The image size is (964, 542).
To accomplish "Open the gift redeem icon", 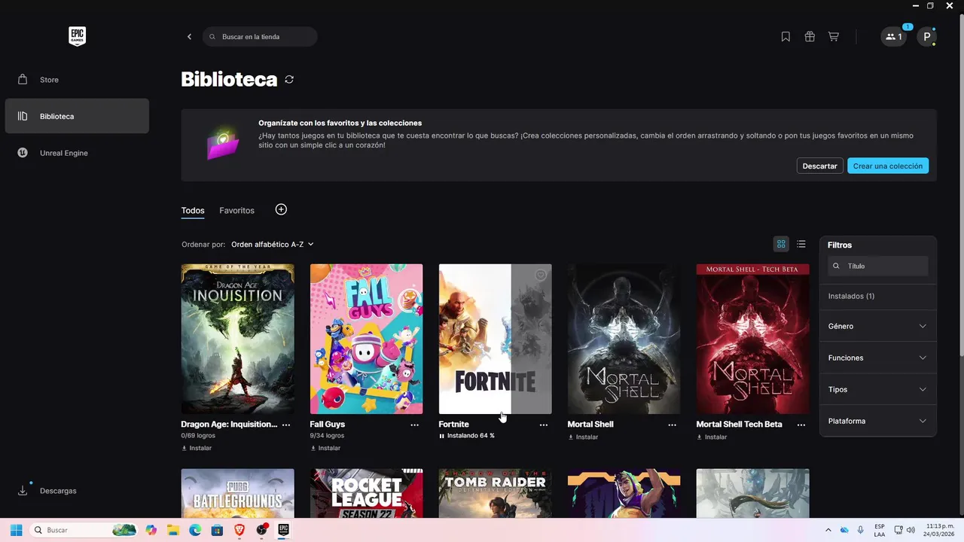I will pyautogui.click(x=810, y=37).
